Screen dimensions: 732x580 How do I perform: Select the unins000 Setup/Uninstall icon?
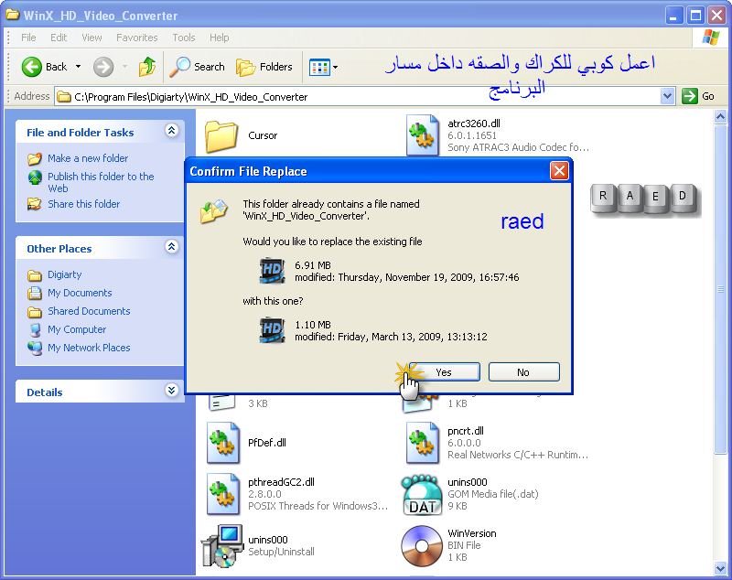coord(221,546)
